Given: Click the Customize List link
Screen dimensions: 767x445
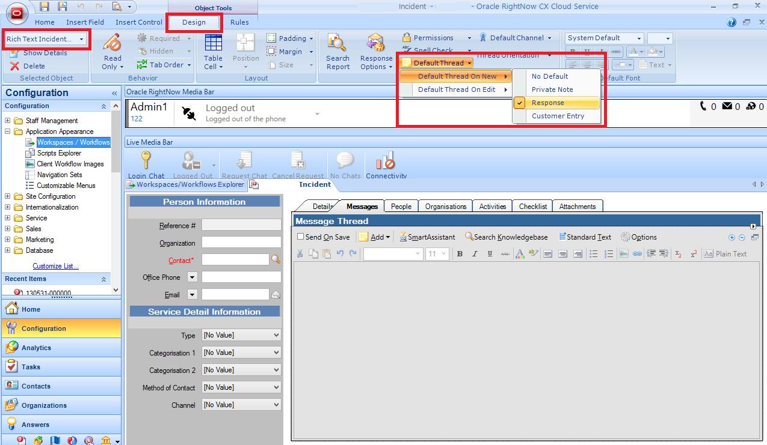Looking at the screenshot, I should (x=55, y=266).
